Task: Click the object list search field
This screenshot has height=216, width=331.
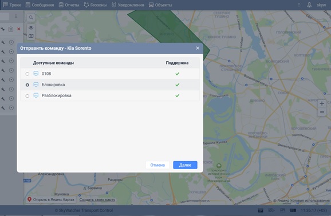Action: [x=5, y=16]
